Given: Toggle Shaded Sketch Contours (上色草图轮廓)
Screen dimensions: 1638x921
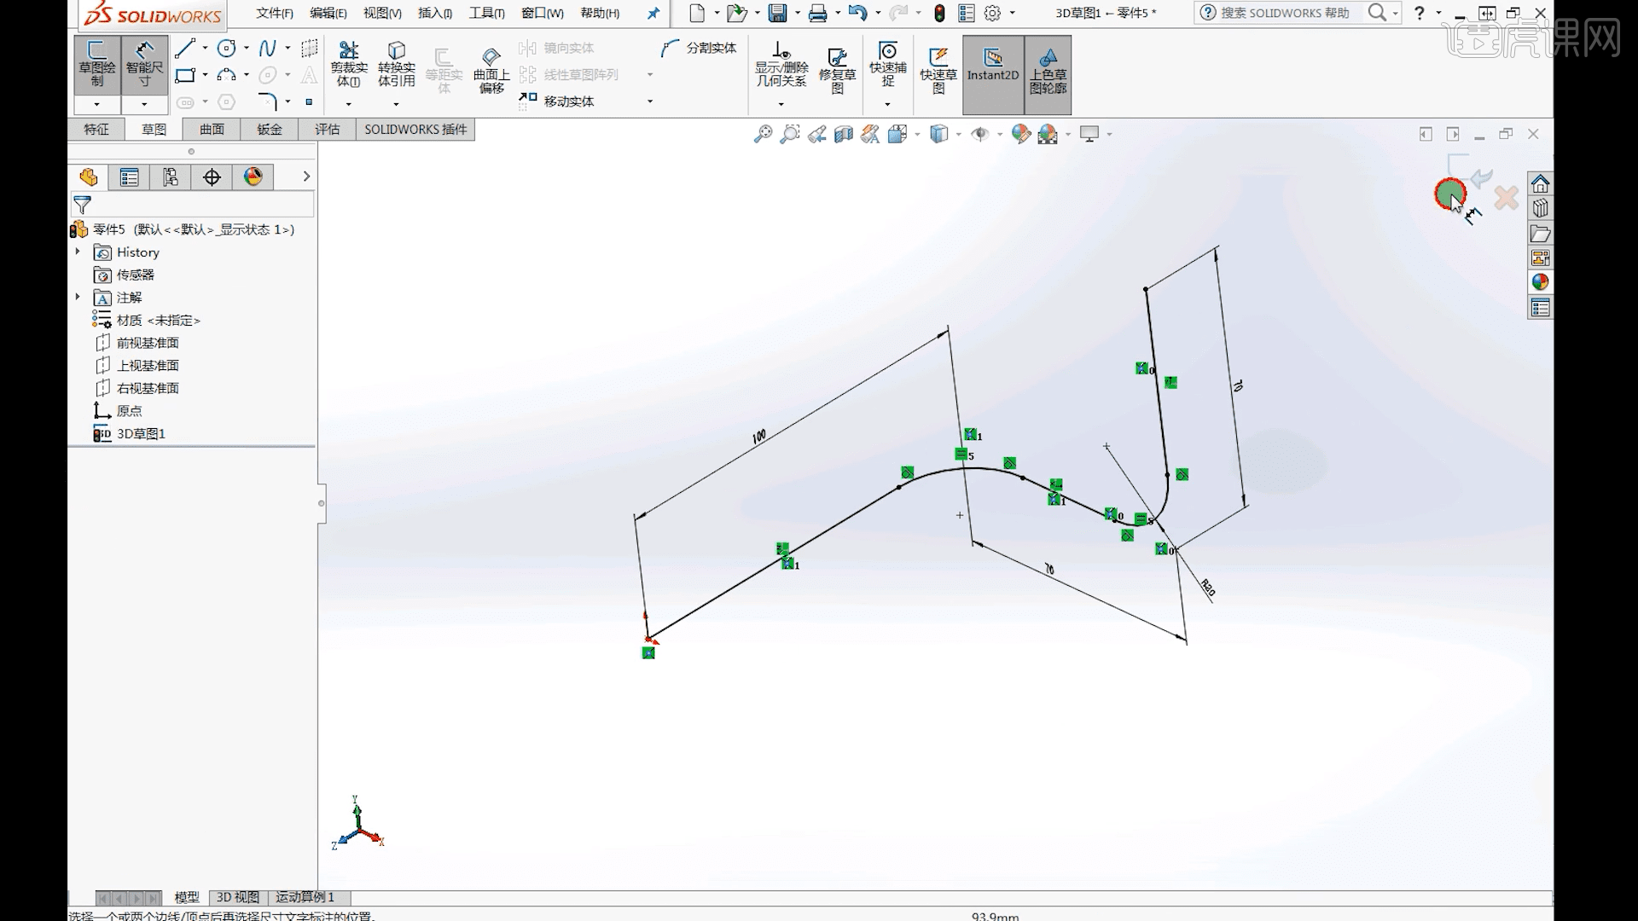Looking at the screenshot, I should point(1048,68).
